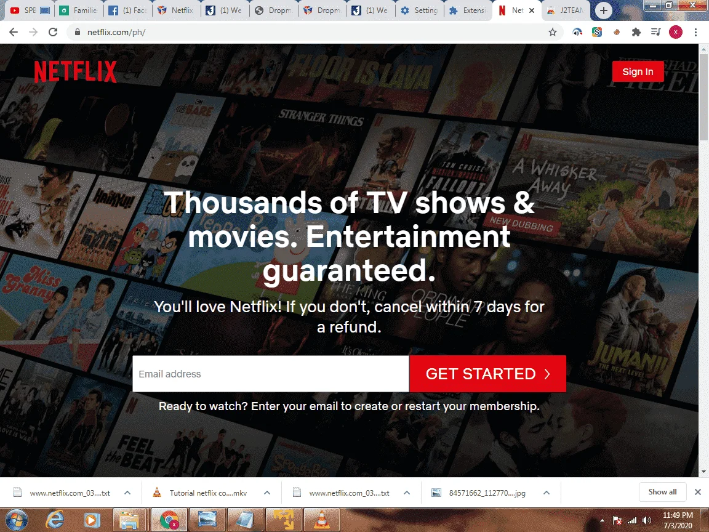This screenshot has height=532, width=709.
Task: Open the Chrome extensions puzzle icon
Action: coord(636,32)
